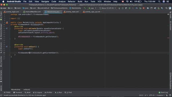Open the AVD Manager icon

click(159, 8)
